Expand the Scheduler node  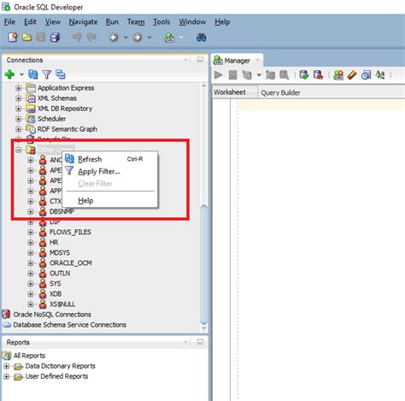(19, 119)
